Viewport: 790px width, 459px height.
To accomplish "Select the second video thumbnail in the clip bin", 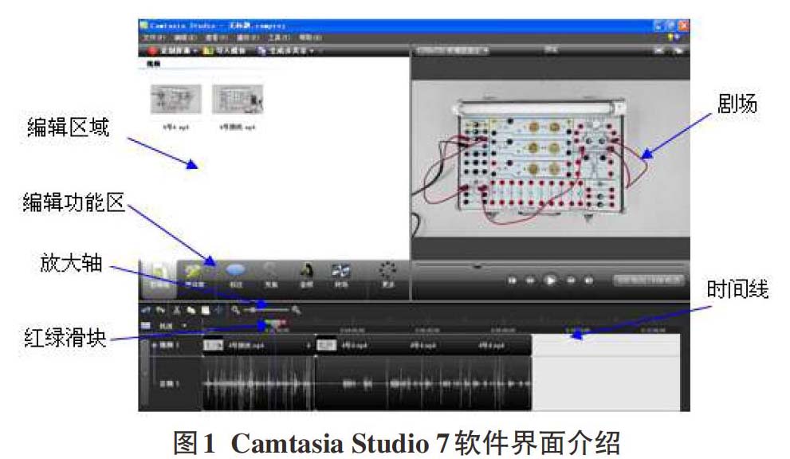I will (x=238, y=99).
